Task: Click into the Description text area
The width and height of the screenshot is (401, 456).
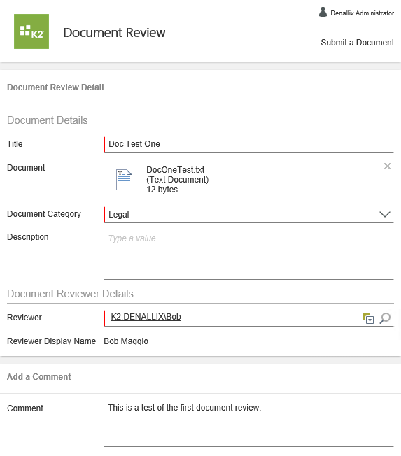Action: 249,255
